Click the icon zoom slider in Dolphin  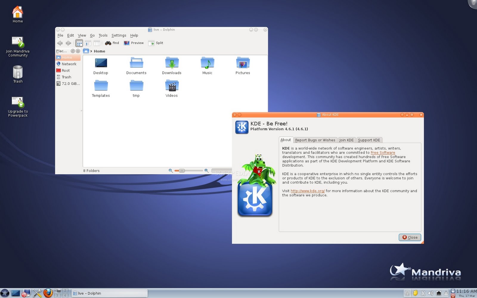click(188, 171)
